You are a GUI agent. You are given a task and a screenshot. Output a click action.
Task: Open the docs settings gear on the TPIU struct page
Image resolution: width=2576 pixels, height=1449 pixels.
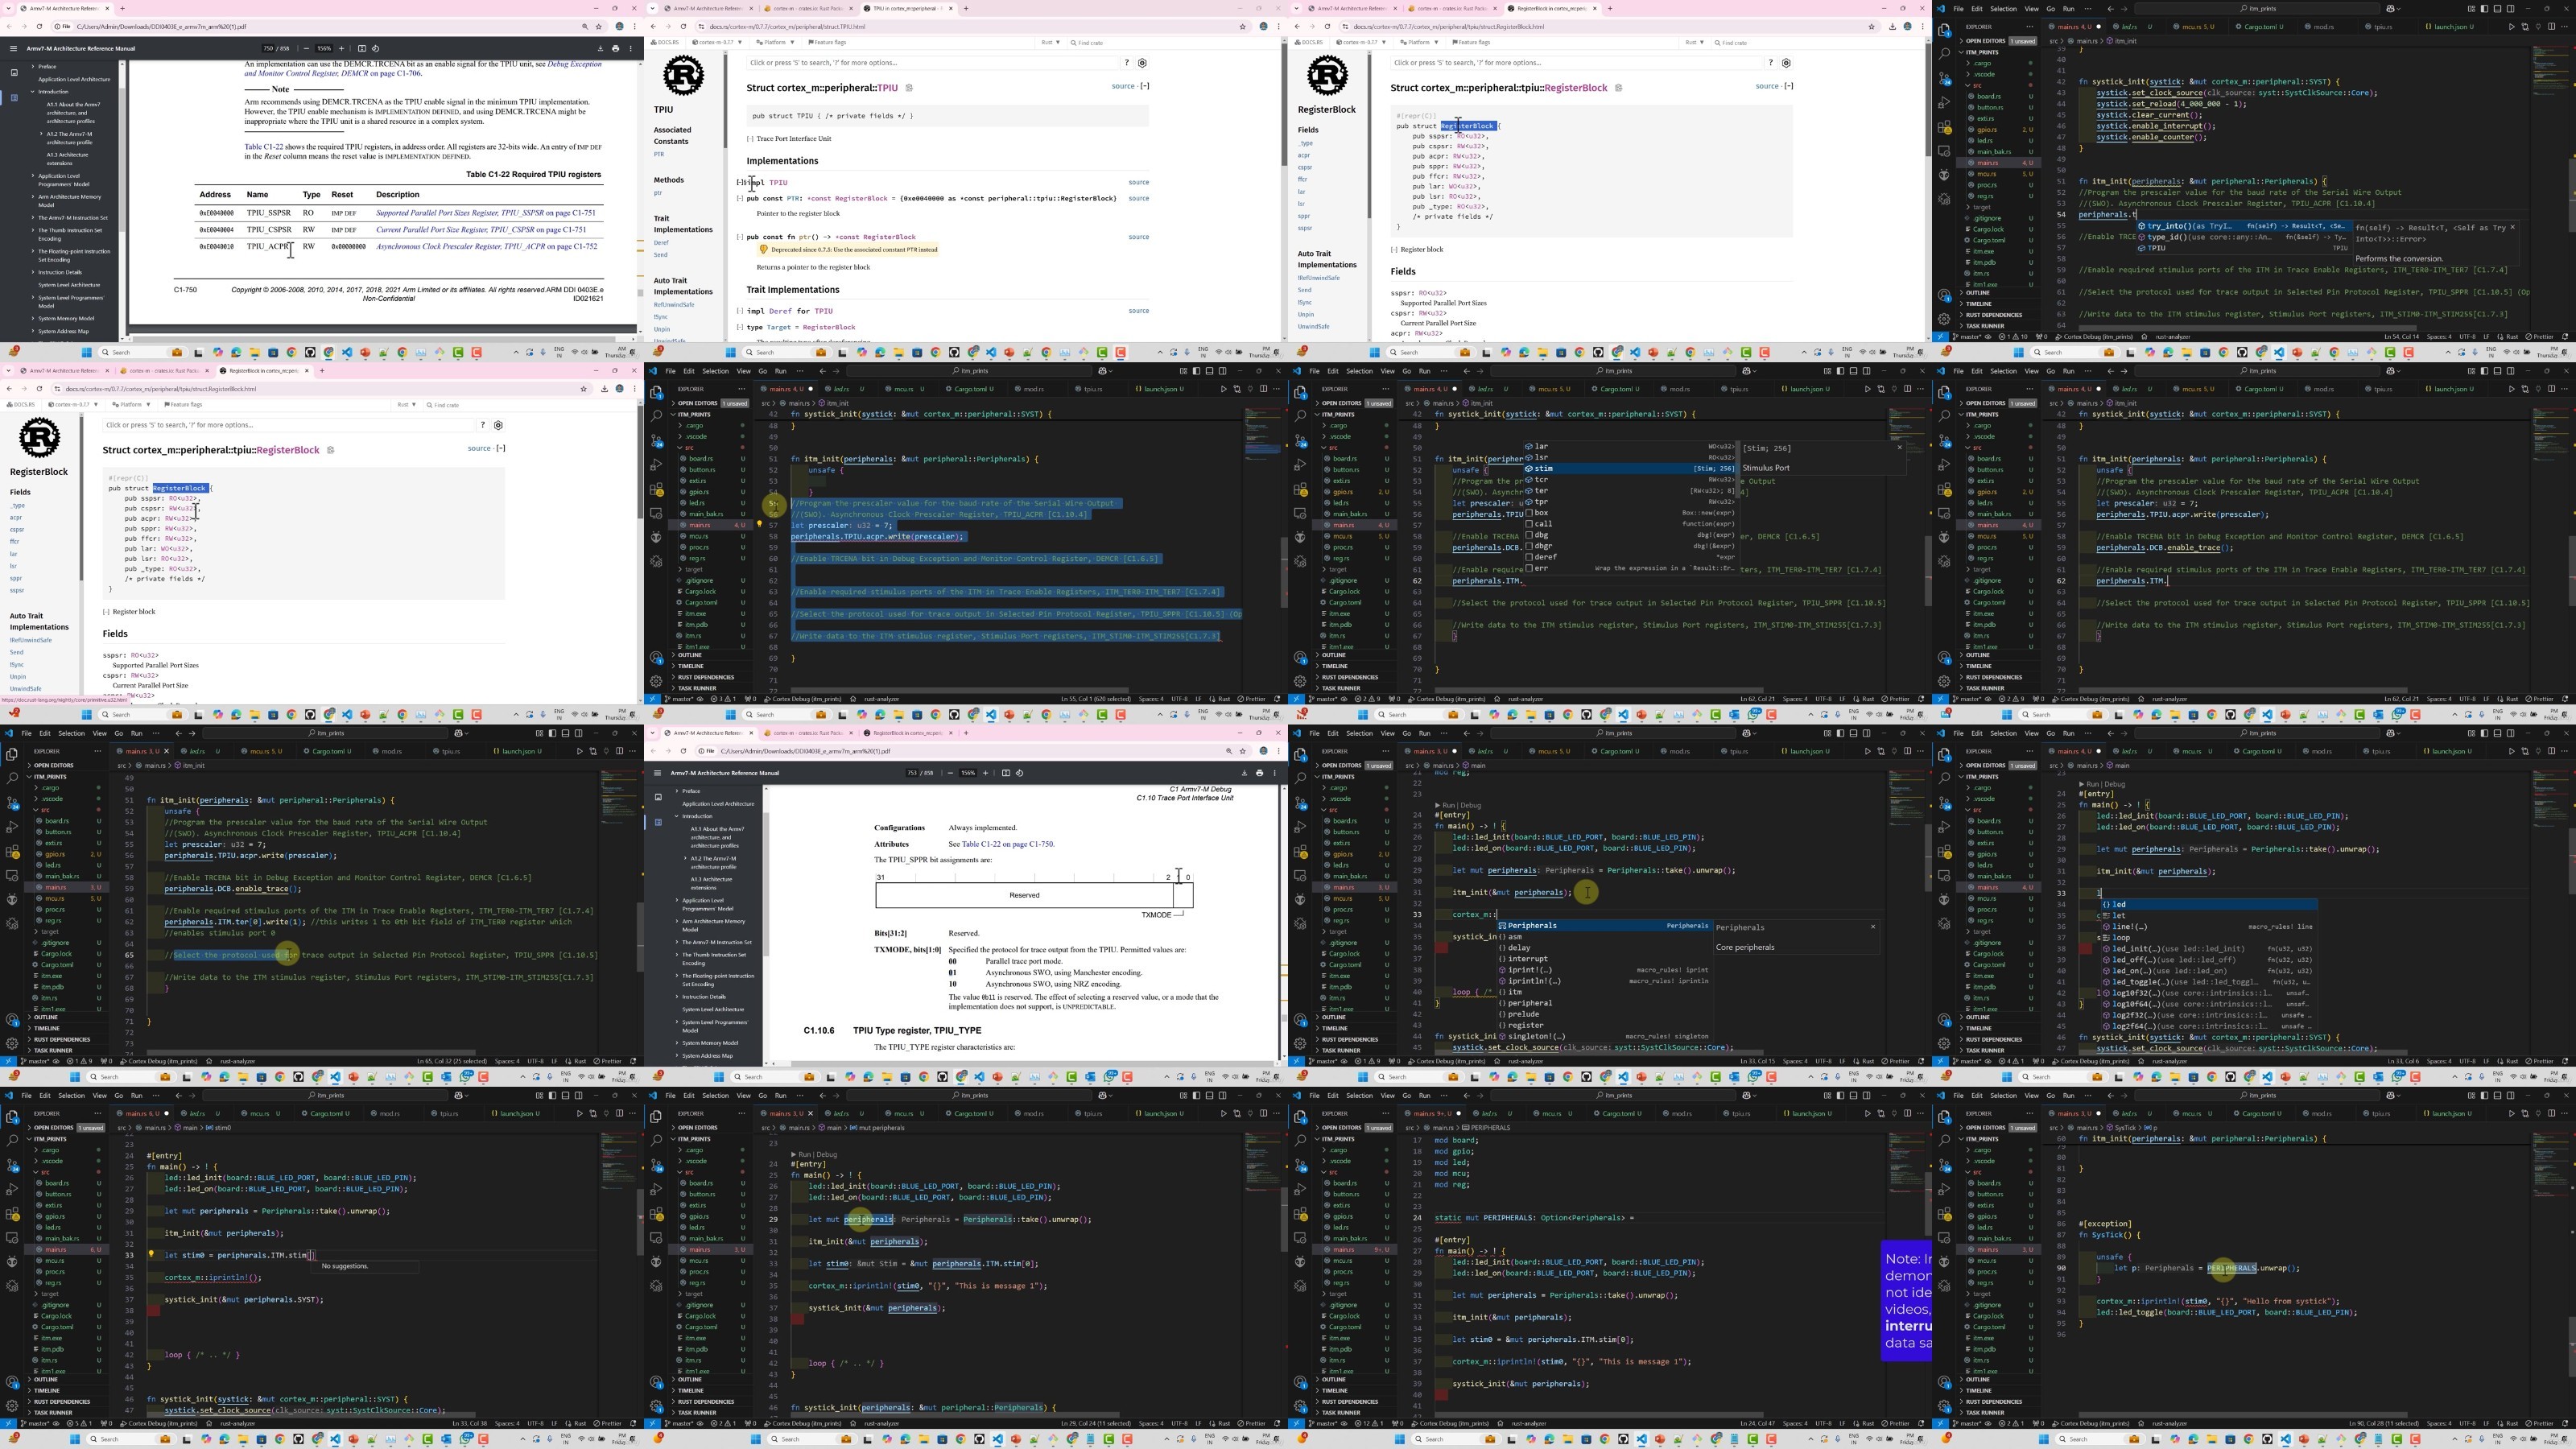(1142, 63)
